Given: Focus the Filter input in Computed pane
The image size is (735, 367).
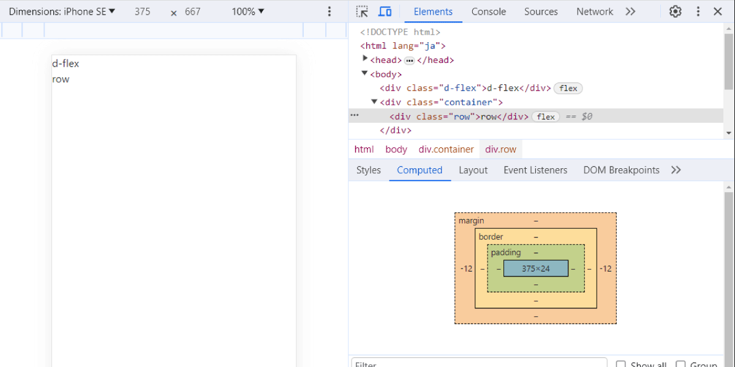Looking at the screenshot, I should pyautogui.click(x=479, y=365).
